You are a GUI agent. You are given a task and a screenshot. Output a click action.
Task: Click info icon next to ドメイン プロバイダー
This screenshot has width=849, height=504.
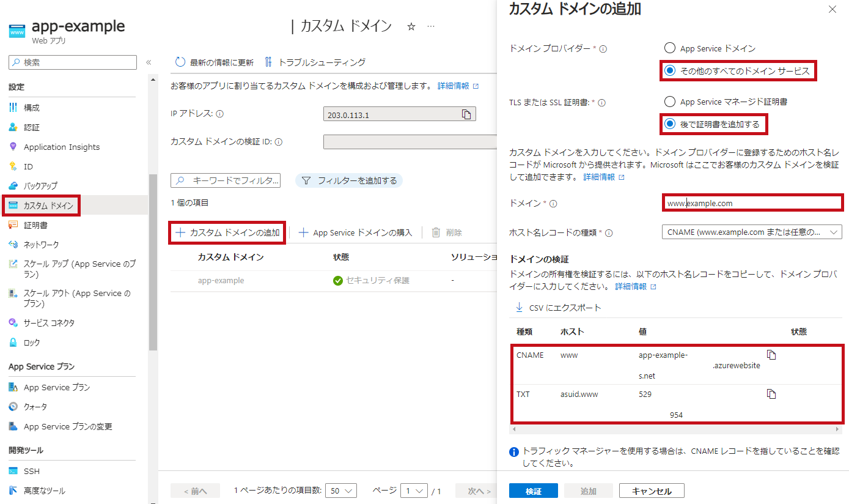coord(604,49)
